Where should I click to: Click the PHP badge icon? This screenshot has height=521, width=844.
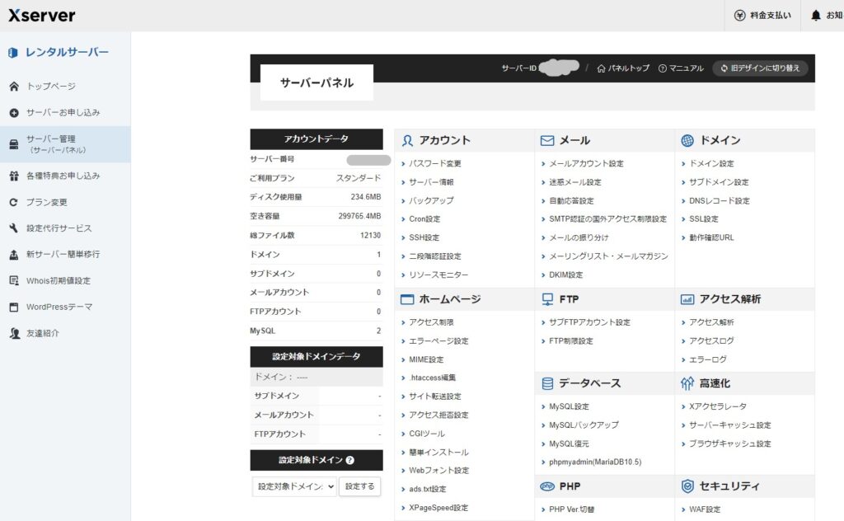[547, 486]
